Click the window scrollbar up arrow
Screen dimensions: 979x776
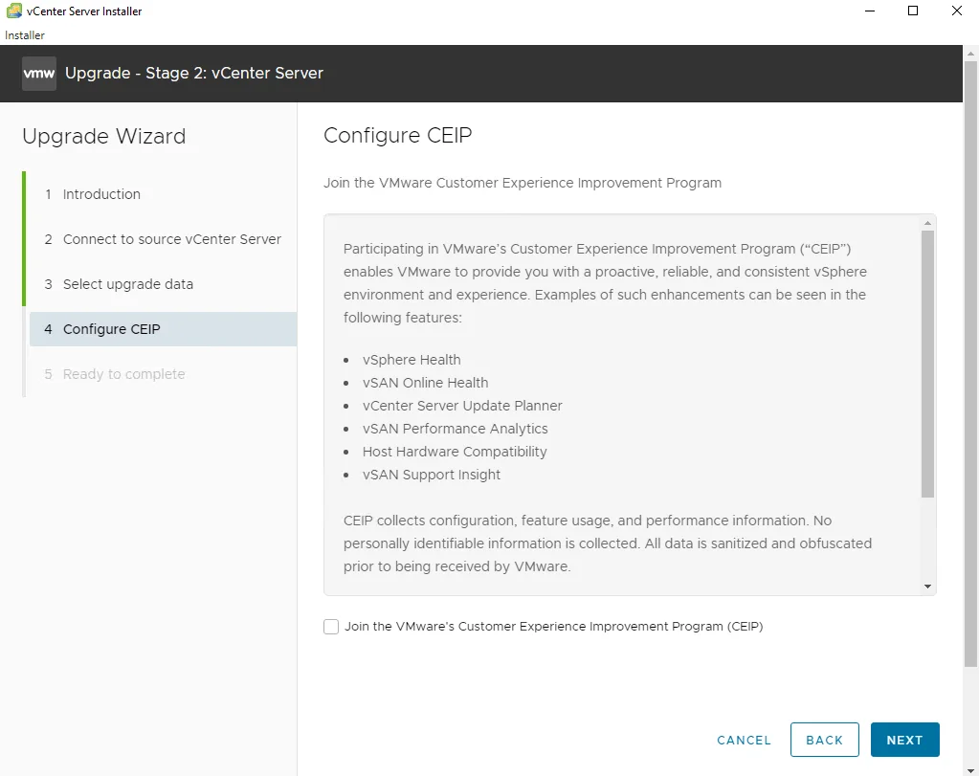click(970, 54)
